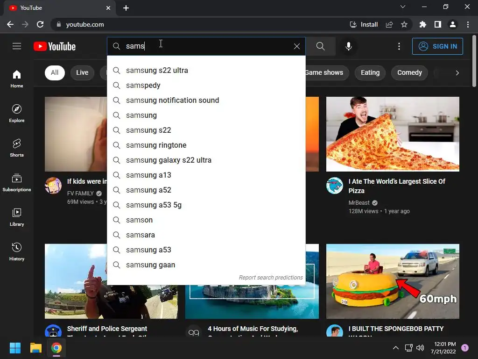Select the Game shows chip
The width and height of the screenshot is (478, 359).
(325, 72)
